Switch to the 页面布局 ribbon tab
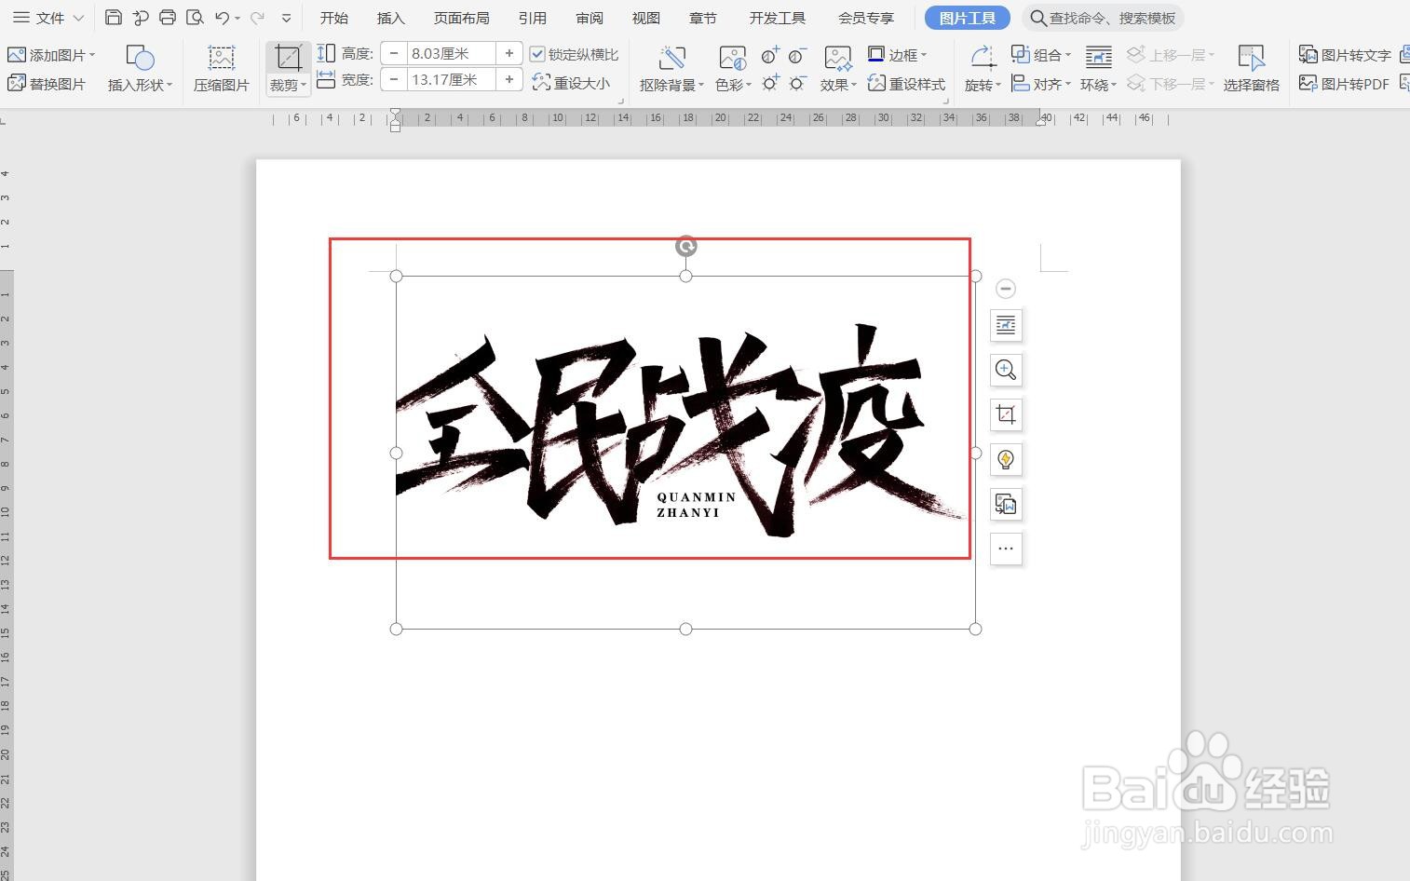This screenshot has width=1410, height=881. point(462,17)
